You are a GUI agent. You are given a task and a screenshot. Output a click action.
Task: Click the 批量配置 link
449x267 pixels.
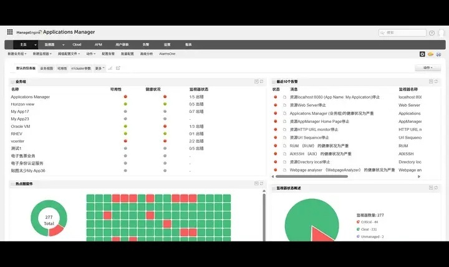click(x=127, y=54)
